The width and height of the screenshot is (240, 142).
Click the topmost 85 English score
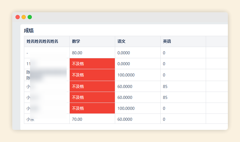pyautogui.click(x=165, y=86)
